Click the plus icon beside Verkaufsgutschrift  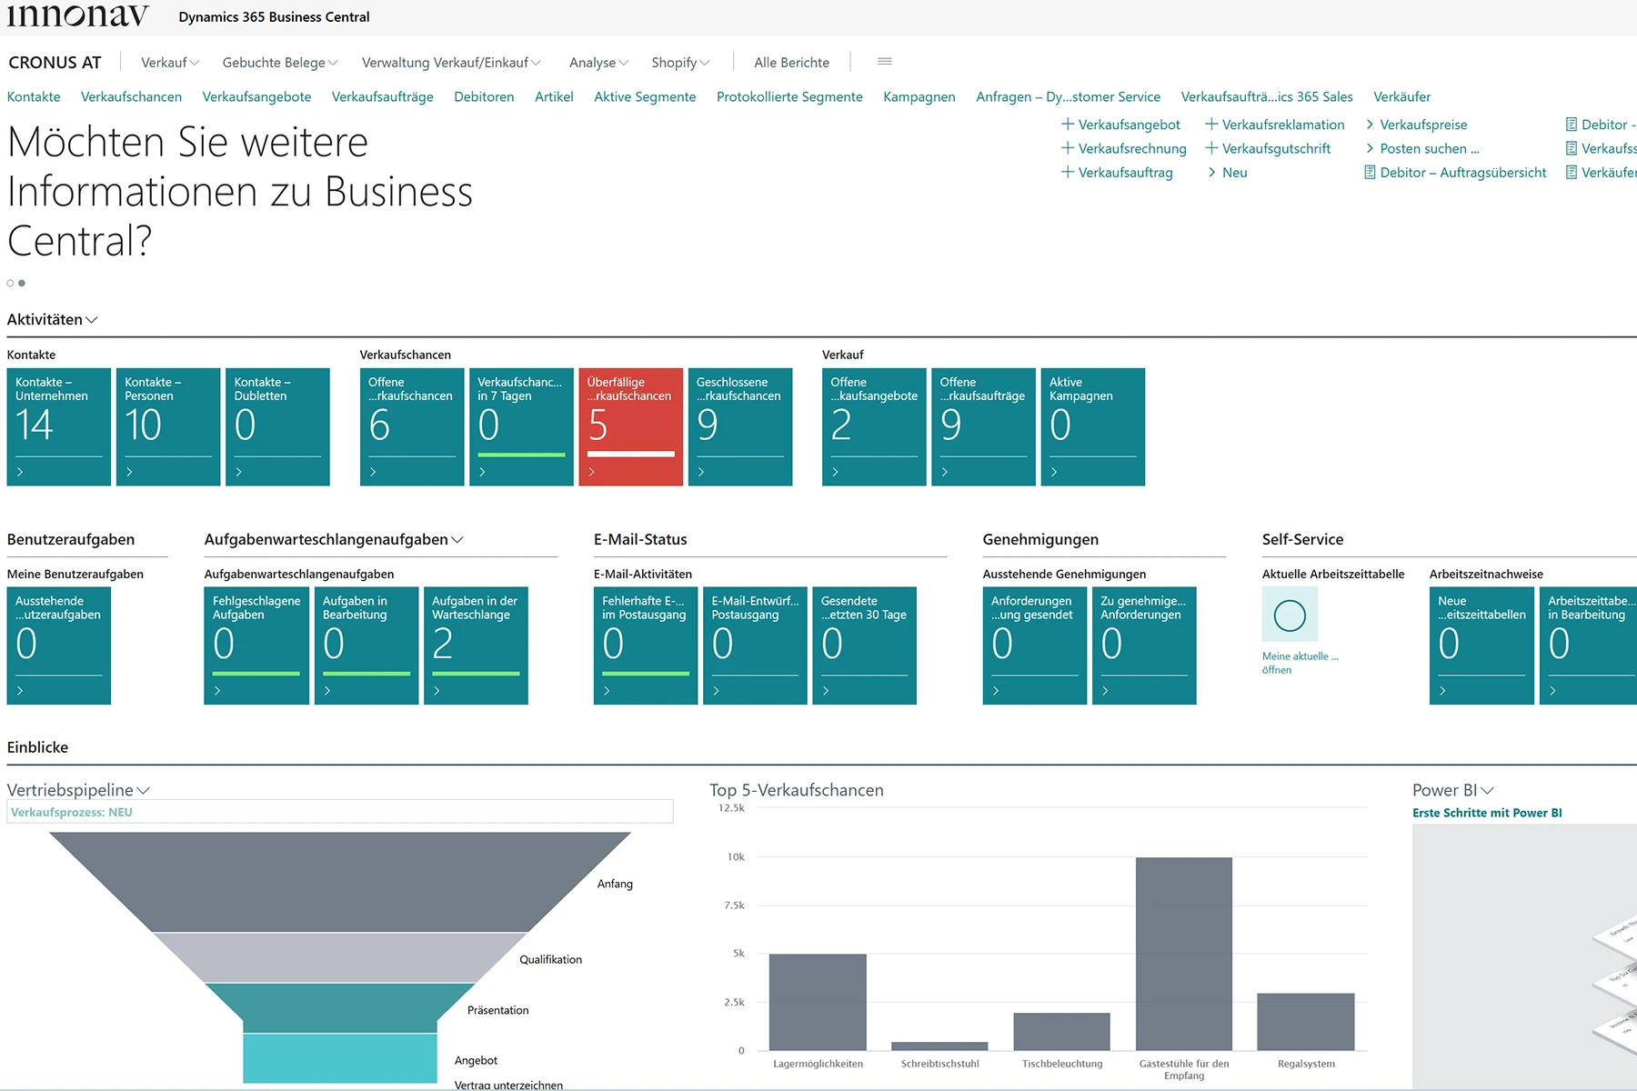click(x=1211, y=148)
